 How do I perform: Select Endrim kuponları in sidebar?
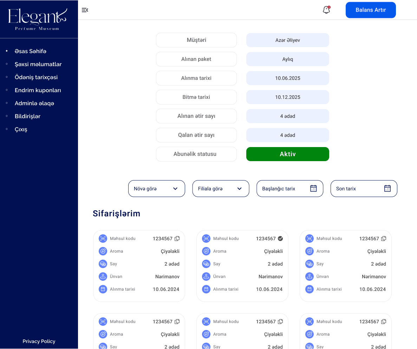pyautogui.click(x=38, y=90)
